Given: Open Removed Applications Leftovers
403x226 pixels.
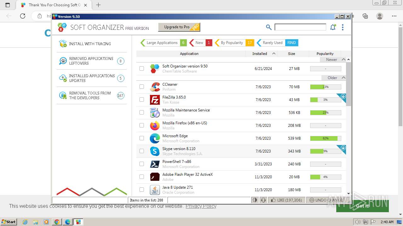Looking at the screenshot, I should (x=92, y=61).
